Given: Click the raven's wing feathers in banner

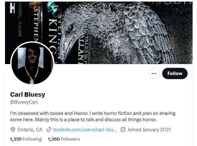Looking at the screenshot, I should pos(147,33).
